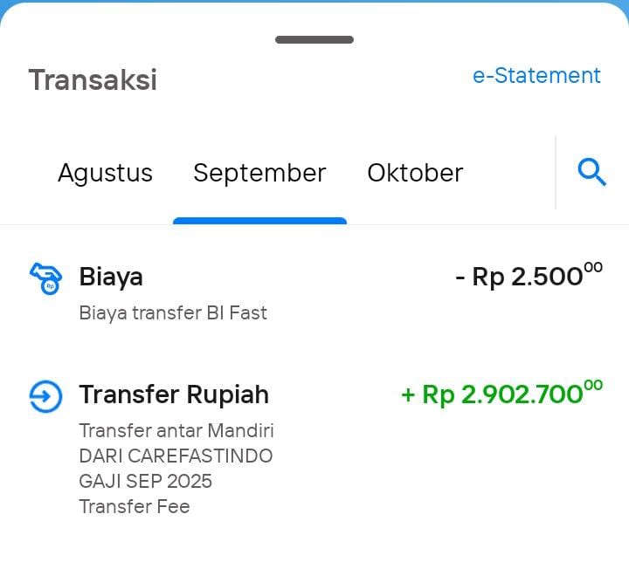Screen dimensions: 629x569
Task: Tap the Transfer antar Mandiri line
Action: point(176,430)
